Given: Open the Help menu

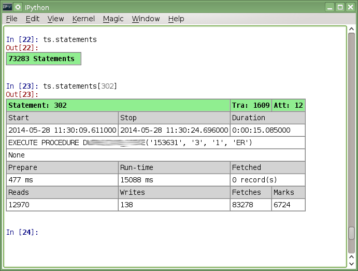Looking at the screenshot, I should (x=176, y=19).
